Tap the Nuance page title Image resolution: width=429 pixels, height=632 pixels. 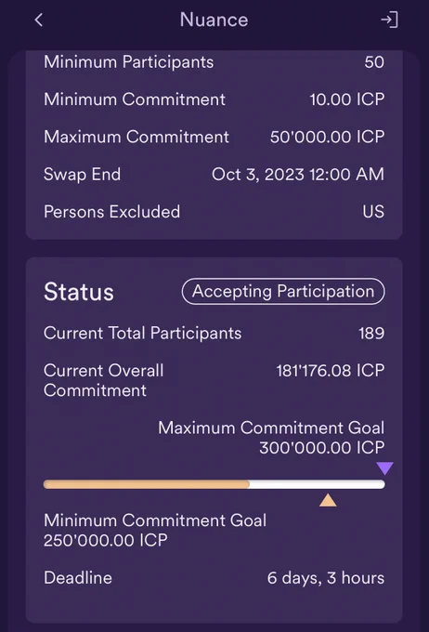click(x=214, y=20)
